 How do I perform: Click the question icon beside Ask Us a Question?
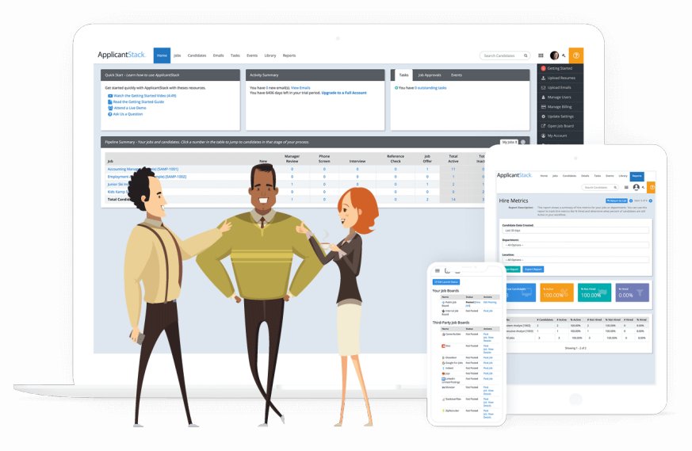[x=110, y=114]
